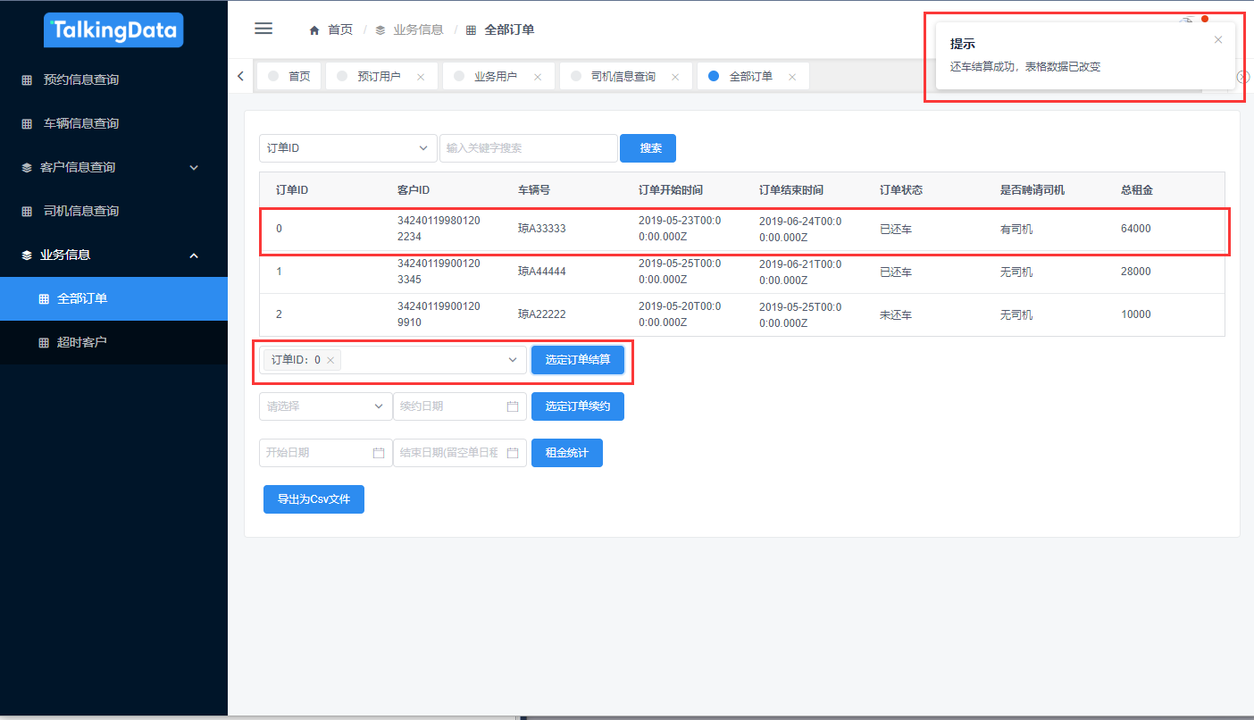Open the 订单ID search field dropdown
1254x720 pixels.
click(348, 148)
